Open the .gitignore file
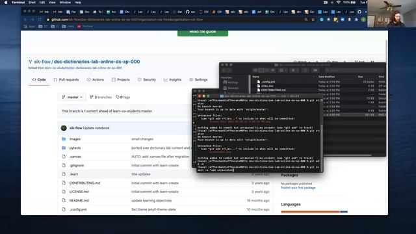This screenshot has width=416, height=234. [77, 165]
